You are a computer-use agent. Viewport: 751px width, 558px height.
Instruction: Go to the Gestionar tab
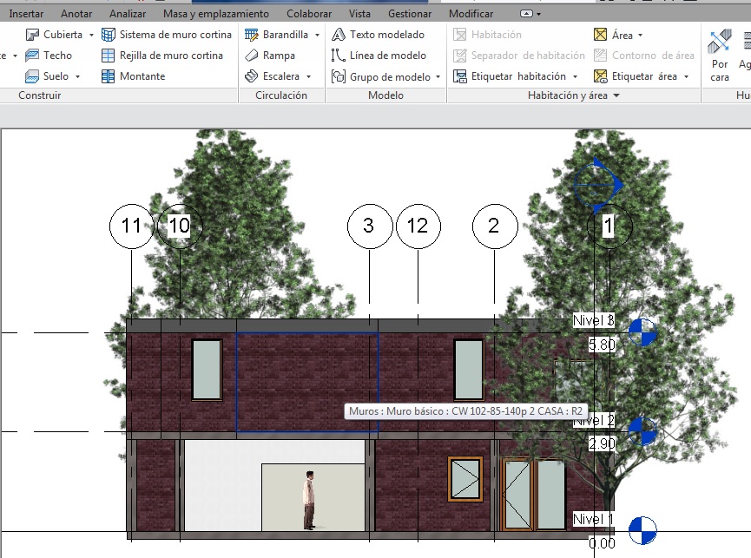(410, 14)
